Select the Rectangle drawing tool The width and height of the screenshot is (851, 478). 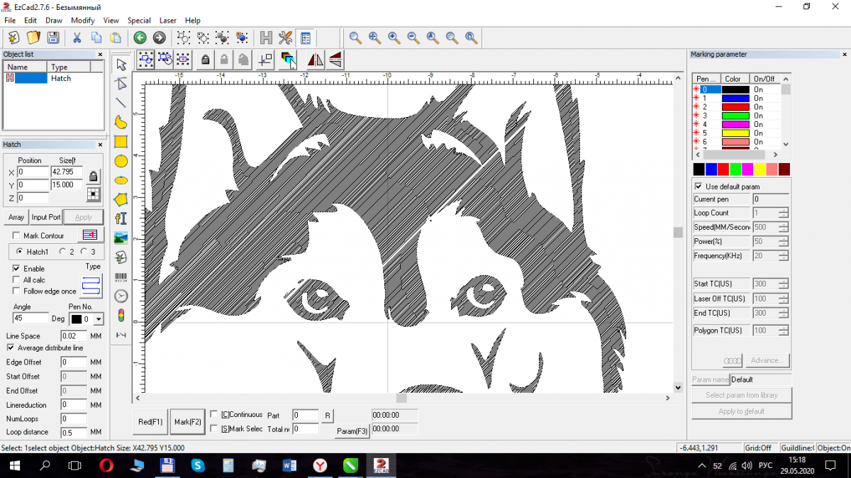(121, 141)
